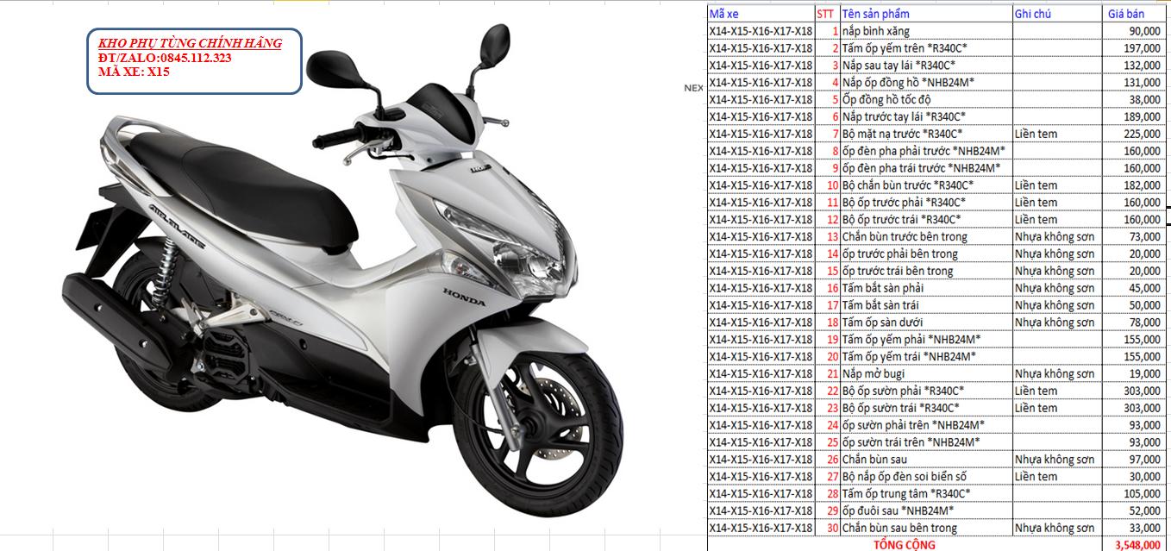The width and height of the screenshot is (1171, 551).
Task: Click the 'Chắn bùn sau bên trong' cell
Action: (926, 528)
